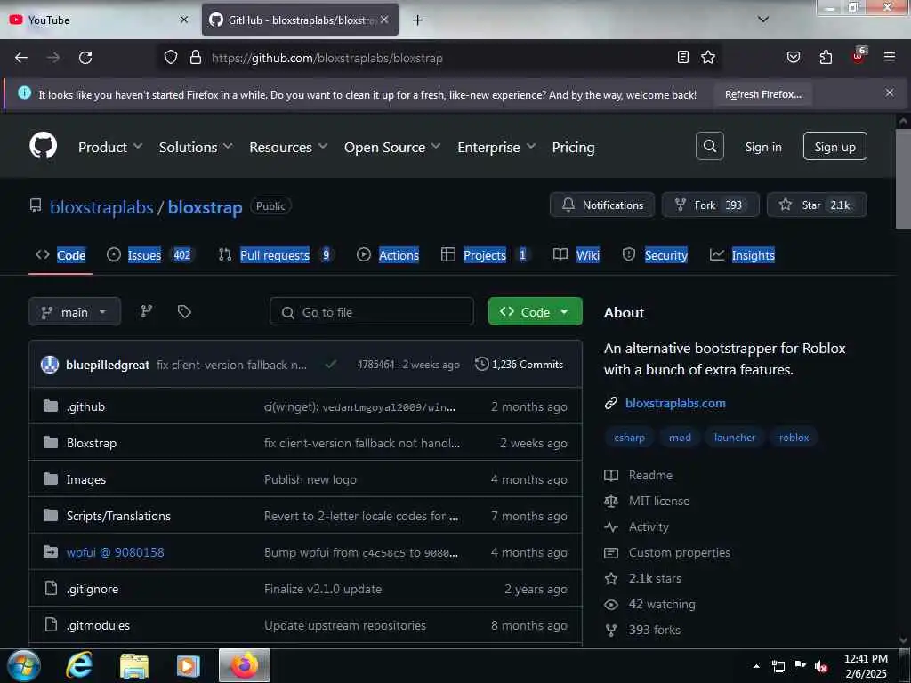
Task: Open the Wiki tab
Action: [576, 255]
